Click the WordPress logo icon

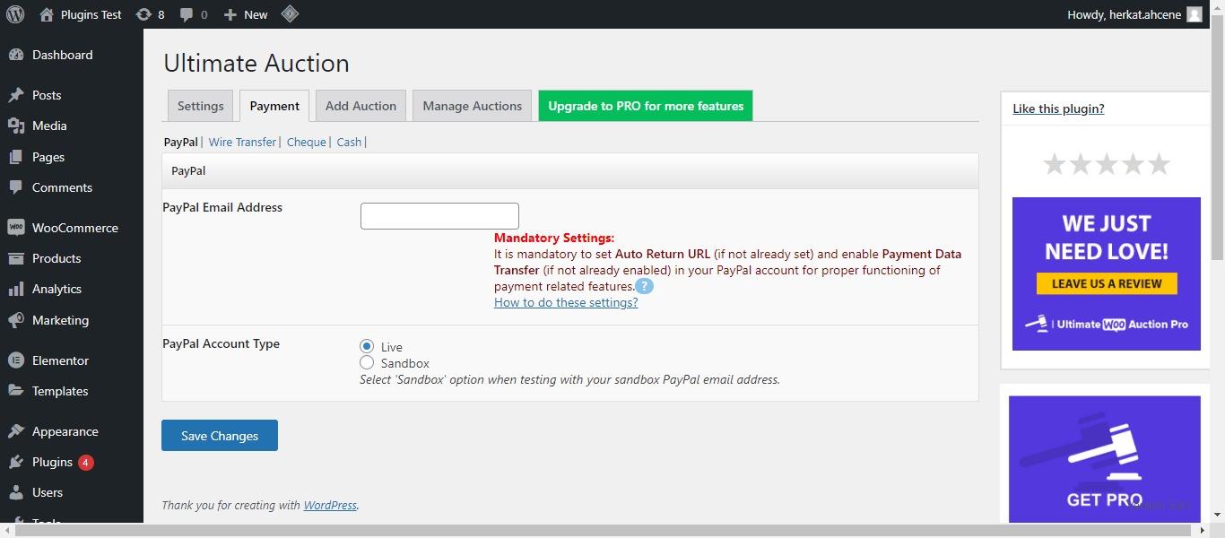click(14, 14)
